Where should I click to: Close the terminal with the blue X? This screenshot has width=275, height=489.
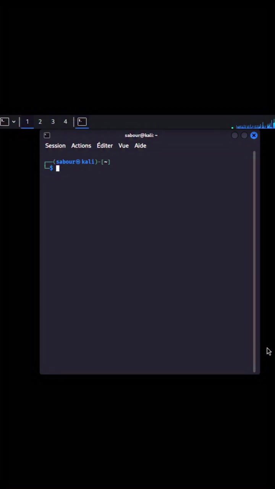[254, 135]
